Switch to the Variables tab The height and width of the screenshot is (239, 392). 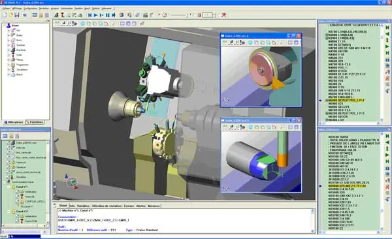[83, 206]
